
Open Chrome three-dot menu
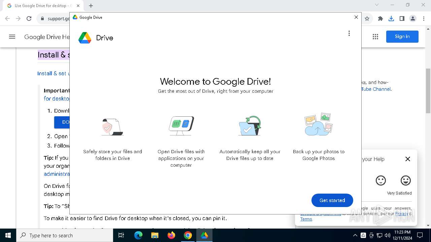tap(424, 18)
